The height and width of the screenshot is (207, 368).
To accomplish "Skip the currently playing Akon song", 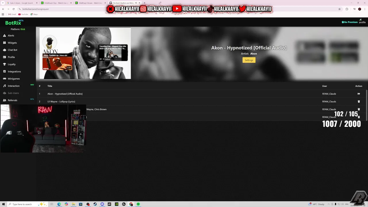I will tap(359, 94).
